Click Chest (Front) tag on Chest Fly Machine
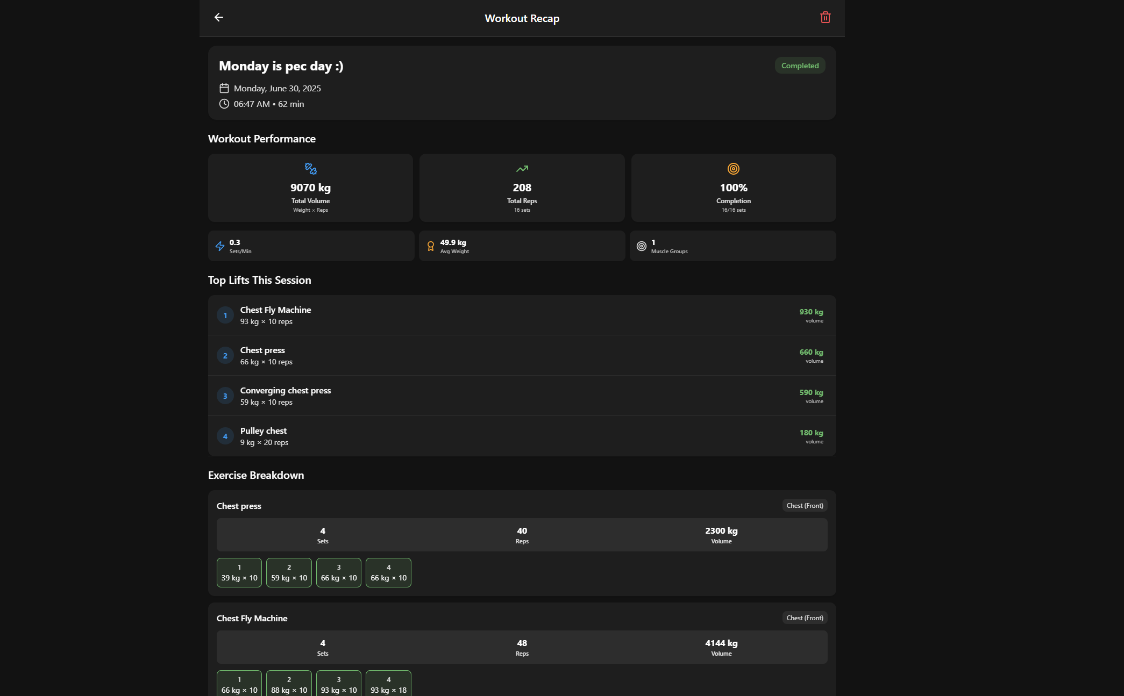Screen dimensions: 1124x696 805,618
